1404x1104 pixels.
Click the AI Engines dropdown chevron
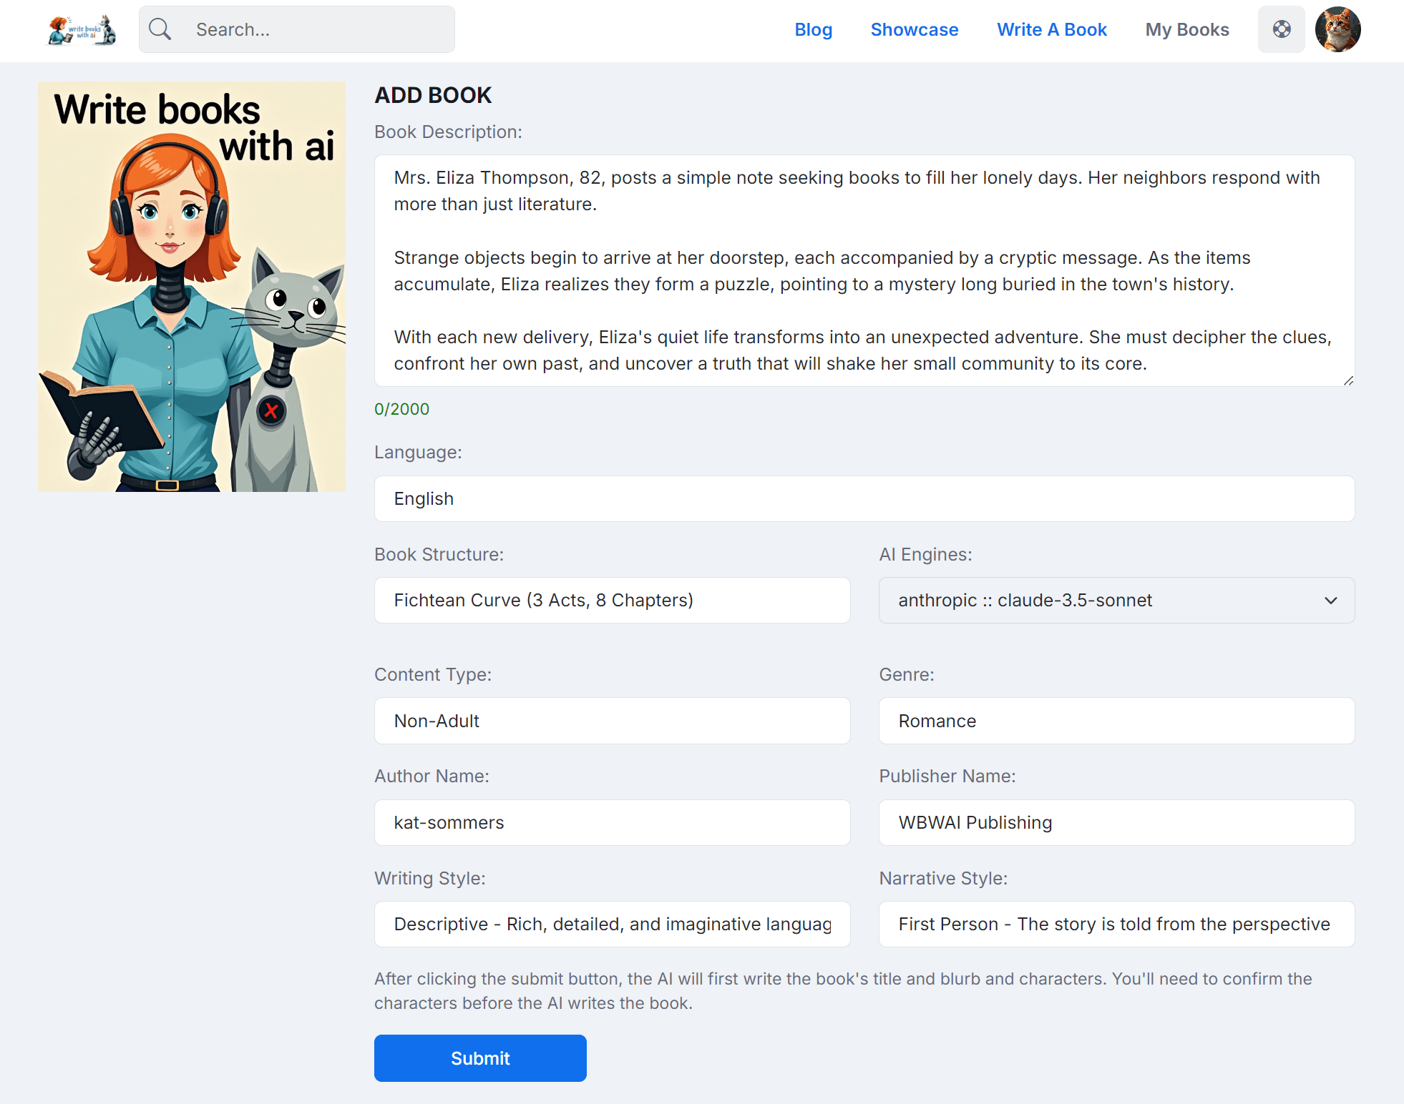click(1330, 601)
